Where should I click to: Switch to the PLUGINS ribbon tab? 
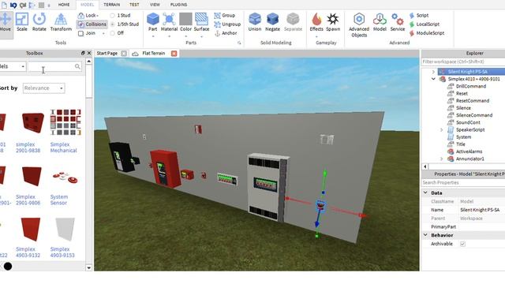click(x=178, y=5)
